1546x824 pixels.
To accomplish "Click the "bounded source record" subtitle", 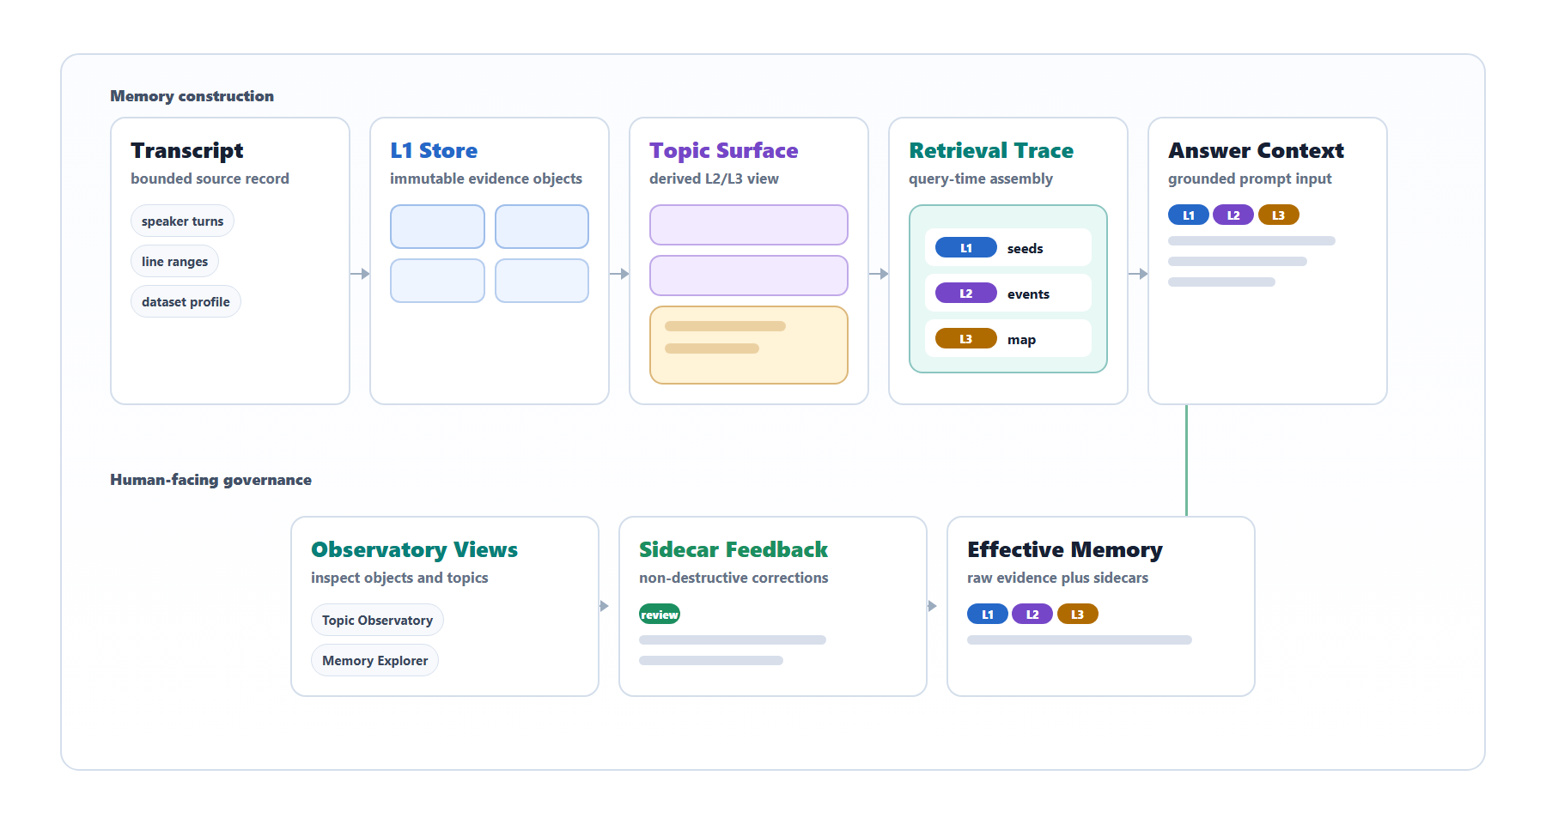I will pyautogui.click(x=210, y=179).
